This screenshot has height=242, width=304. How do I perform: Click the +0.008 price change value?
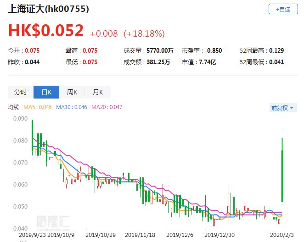(x=104, y=33)
